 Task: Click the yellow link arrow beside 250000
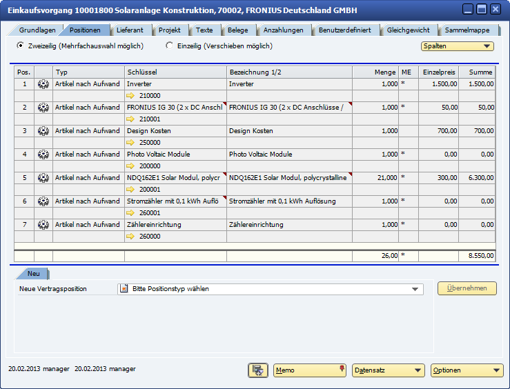coord(130,143)
